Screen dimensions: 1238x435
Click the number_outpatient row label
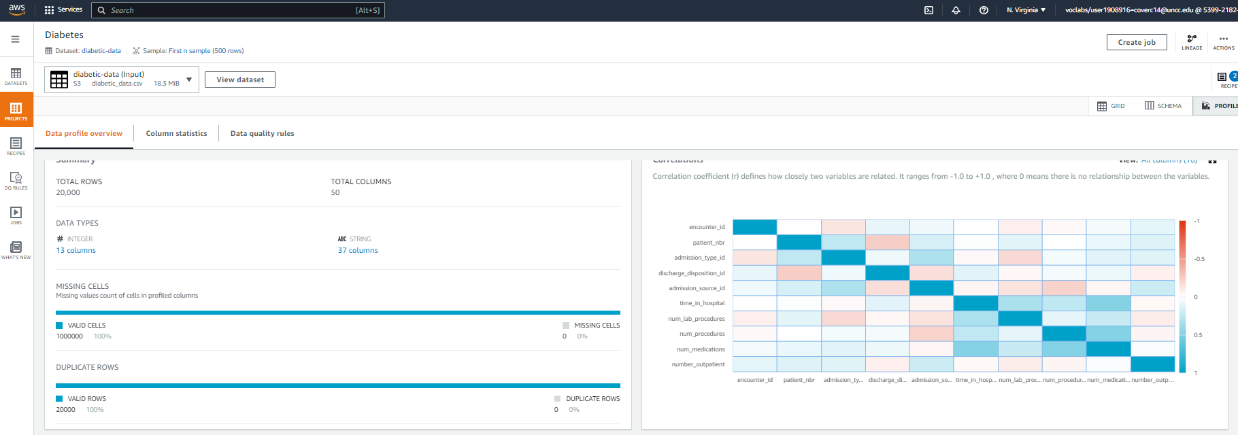pyautogui.click(x=698, y=364)
